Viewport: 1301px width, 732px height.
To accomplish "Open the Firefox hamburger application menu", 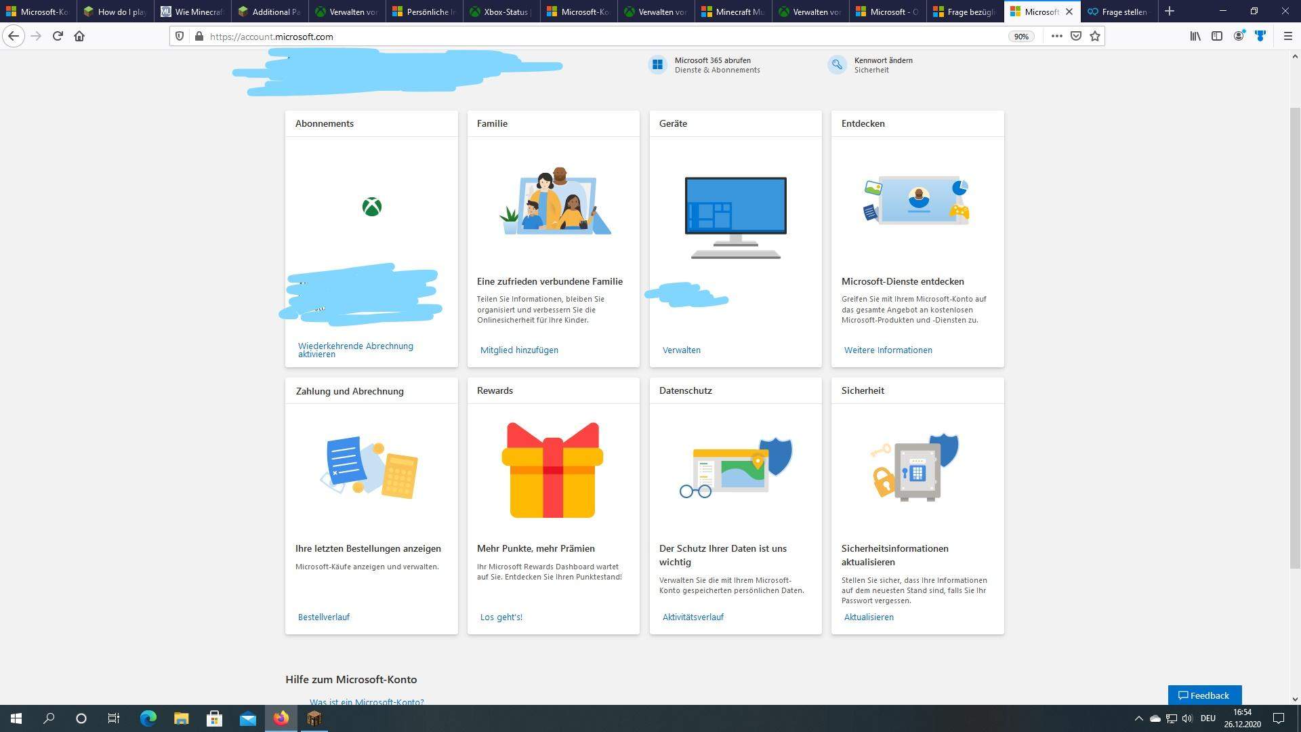I will 1288,36.
